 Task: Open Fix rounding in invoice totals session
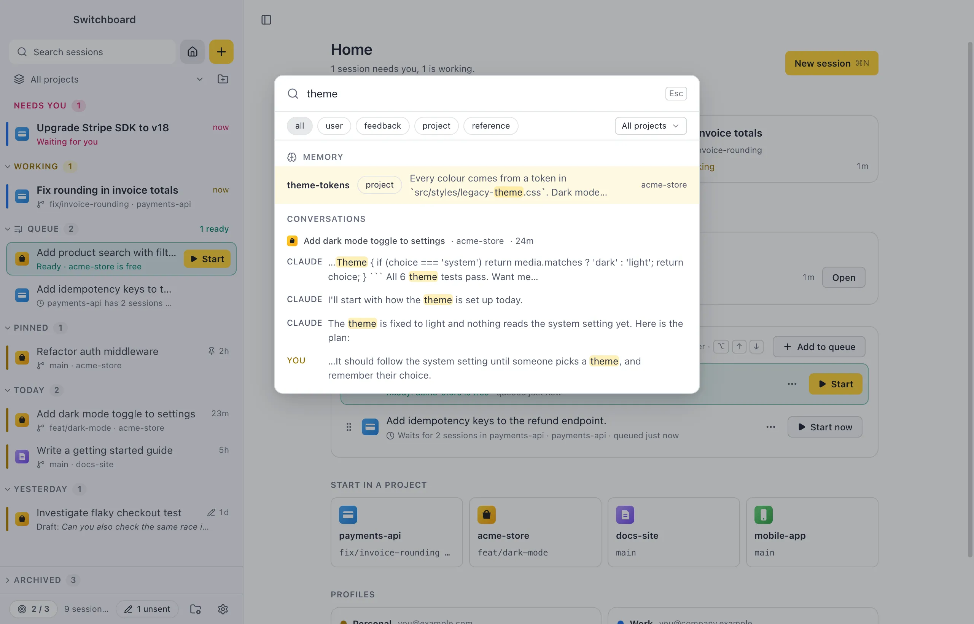121,196
